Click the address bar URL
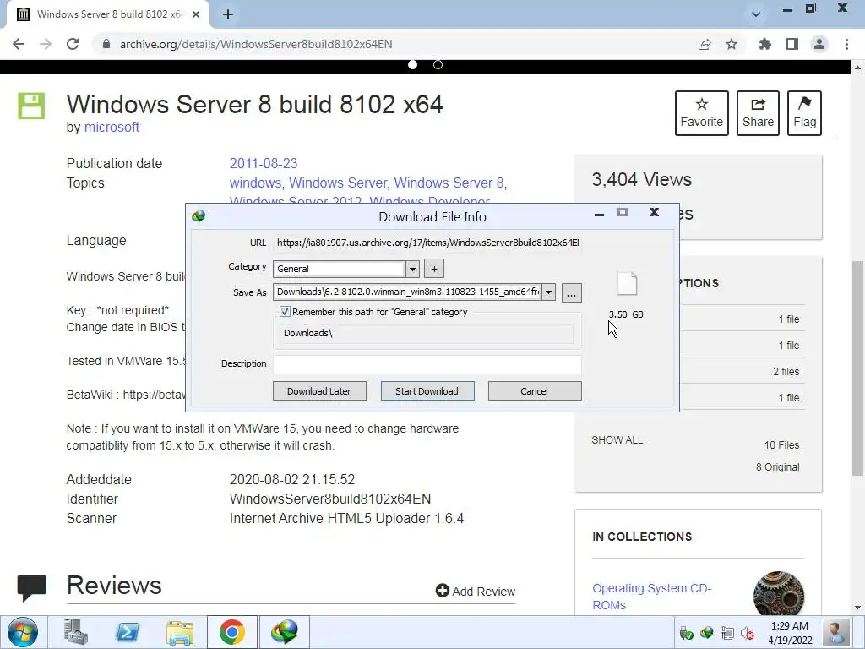Viewport: 865px width, 649px height. click(256, 44)
